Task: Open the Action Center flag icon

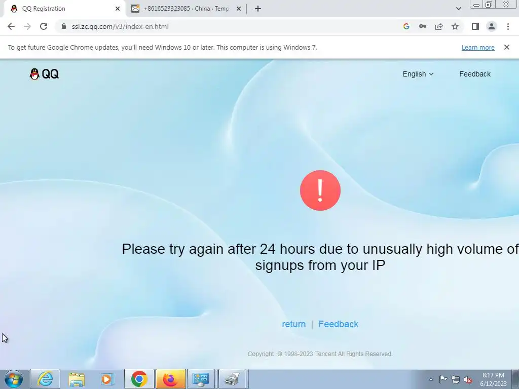Action: pos(443,379)
